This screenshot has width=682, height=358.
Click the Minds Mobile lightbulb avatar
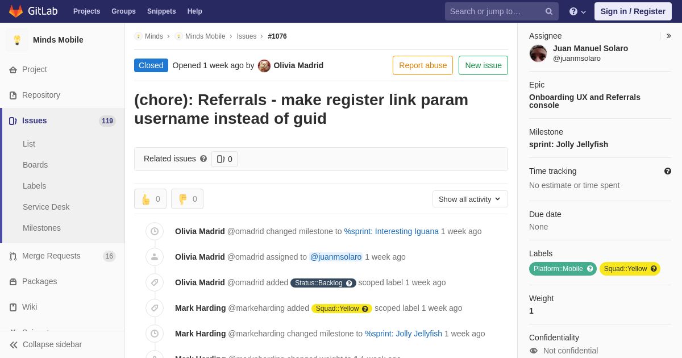tap(17, 40)
